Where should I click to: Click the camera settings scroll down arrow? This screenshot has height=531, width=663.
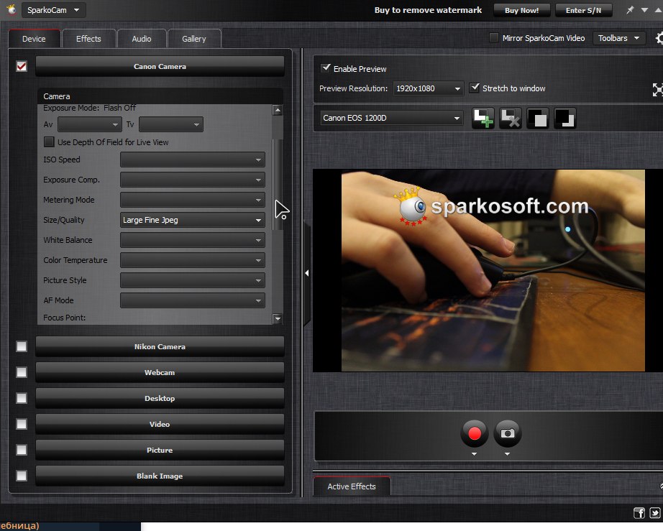point(278,319)
